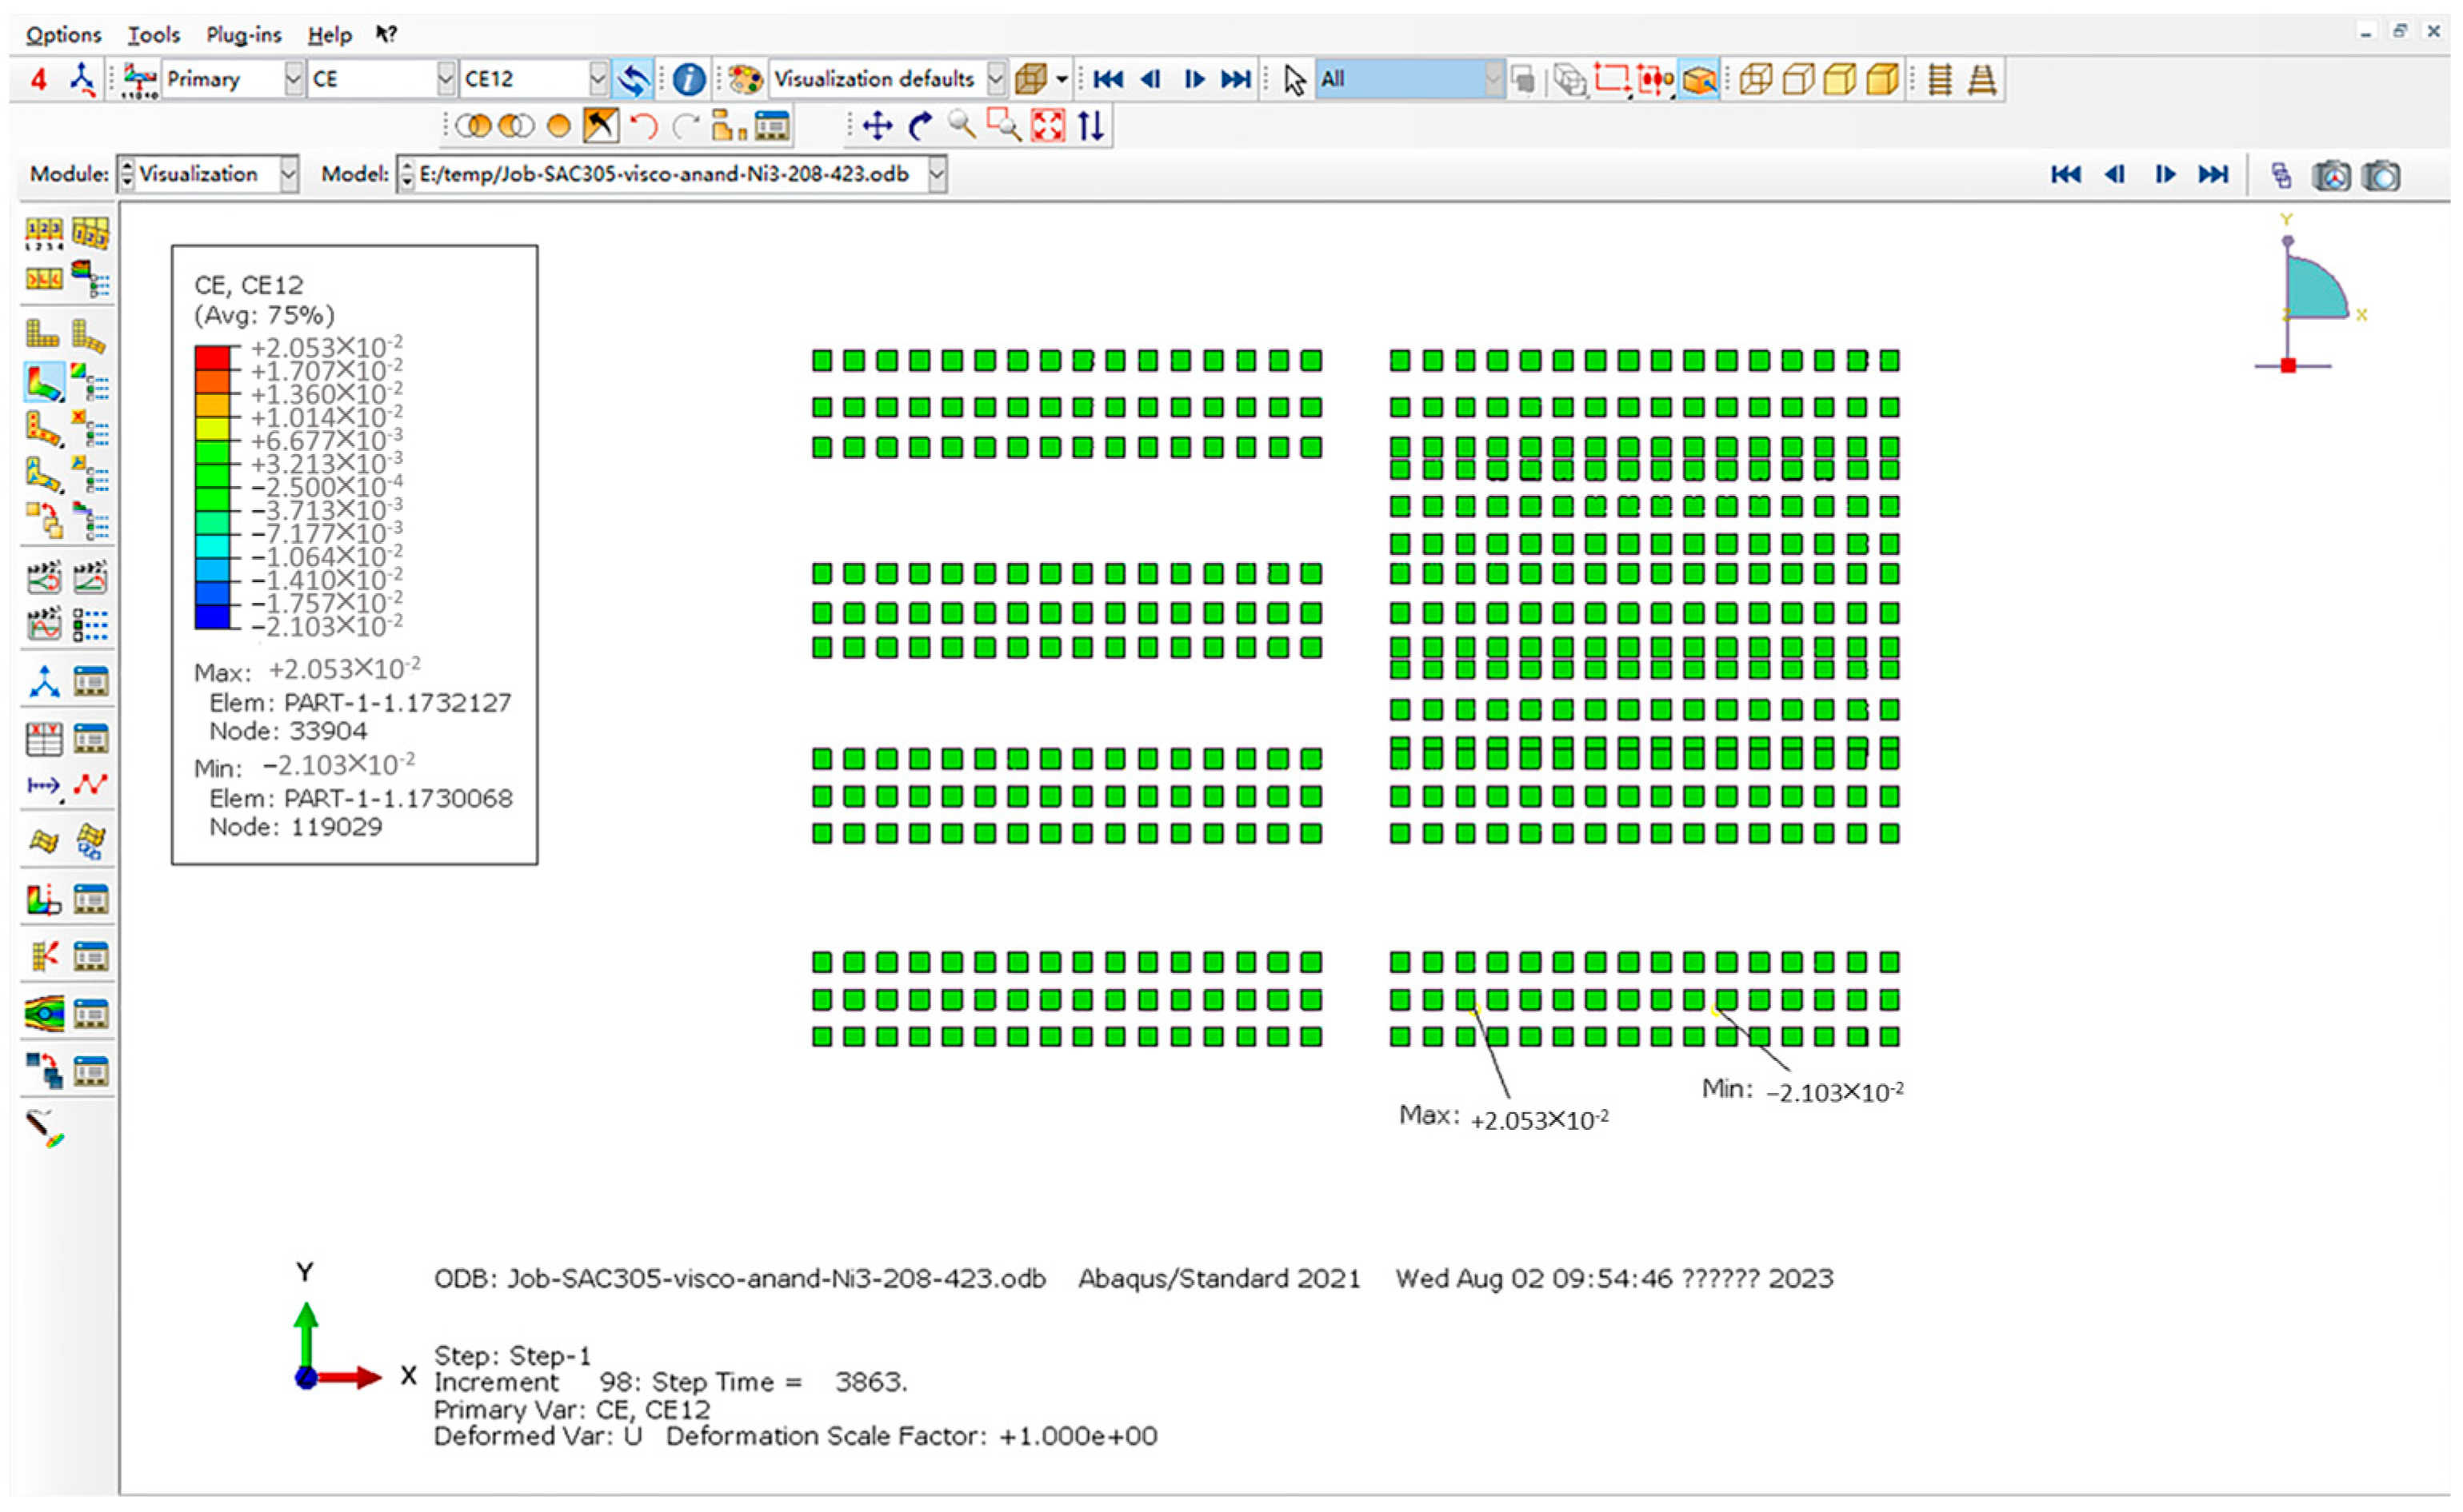Click the red color band in legend

(212, 357)
